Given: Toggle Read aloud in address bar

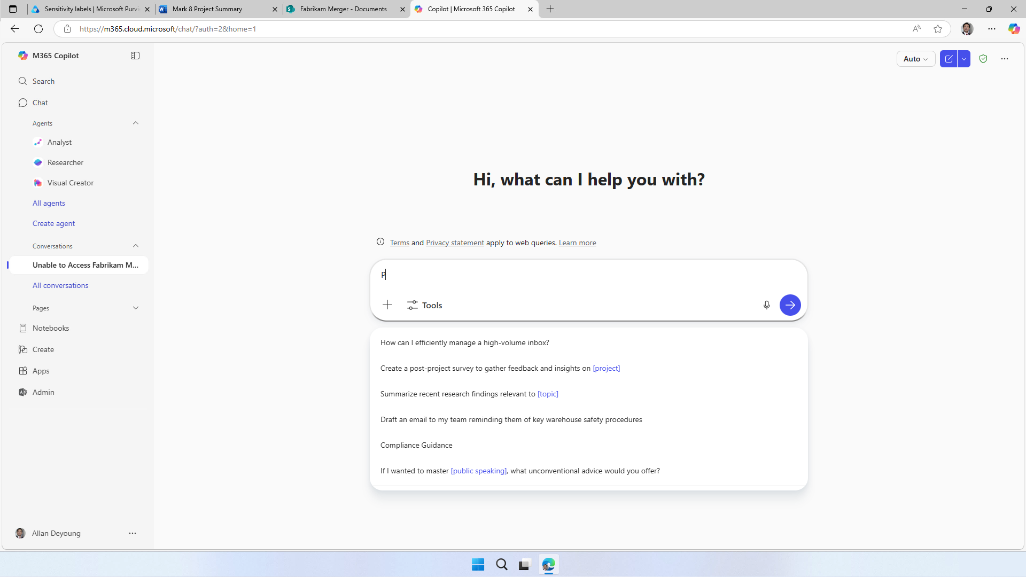Looking at the screenshot, I should coord(916,29).
